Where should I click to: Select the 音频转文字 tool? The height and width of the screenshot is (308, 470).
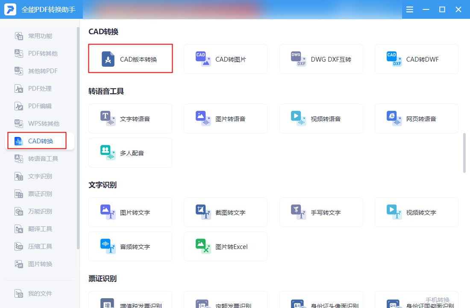pos(130,246)
